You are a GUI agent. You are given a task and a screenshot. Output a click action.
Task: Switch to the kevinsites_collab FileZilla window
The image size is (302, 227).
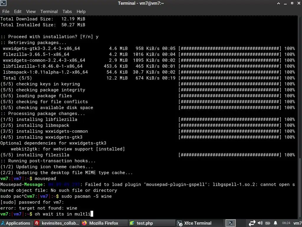point(57,223)
